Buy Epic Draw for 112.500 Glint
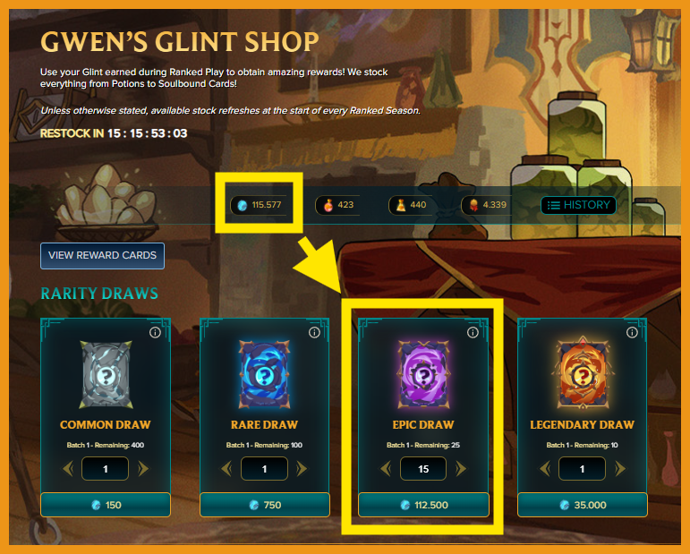690x554 pixels. (x=423, y=505)
